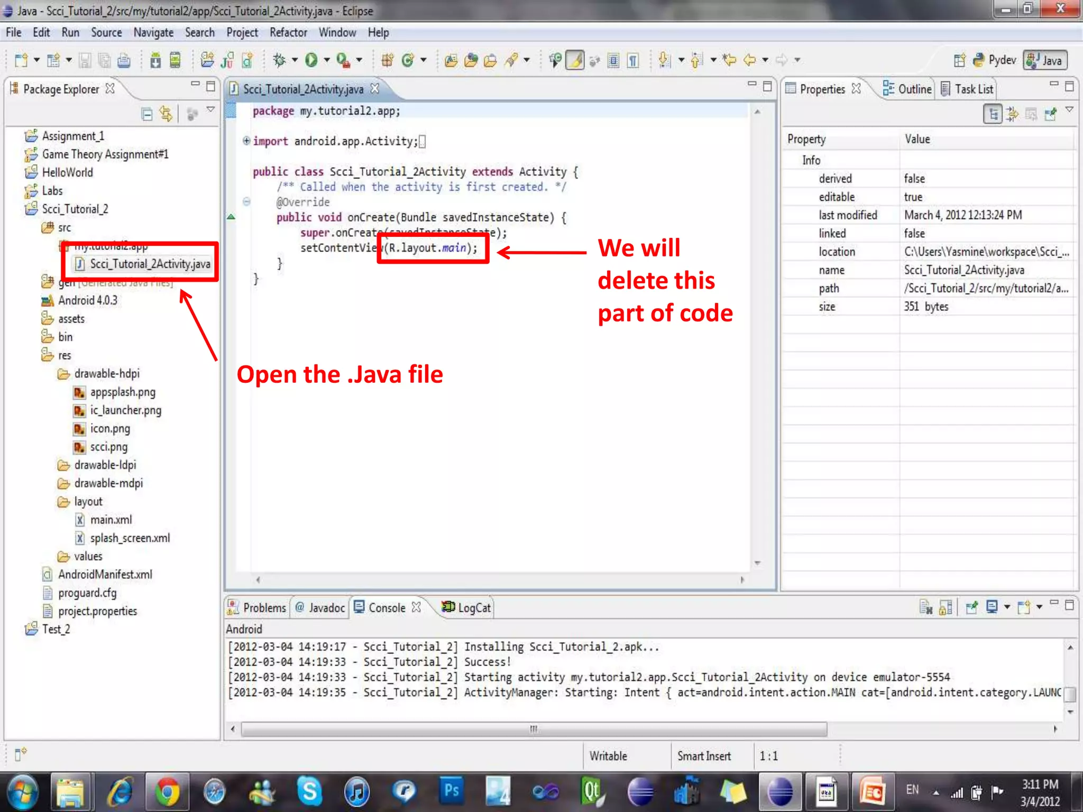Viewport: 1083px width, 812px height.
Task: Switch to the Outline tab
Action: point(907,89)
